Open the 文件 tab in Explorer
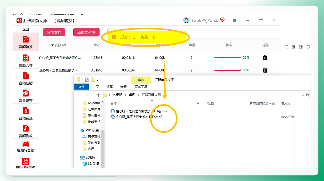Image resolution: width=324 pixels, height=181 pixels. tap(81, 87)
